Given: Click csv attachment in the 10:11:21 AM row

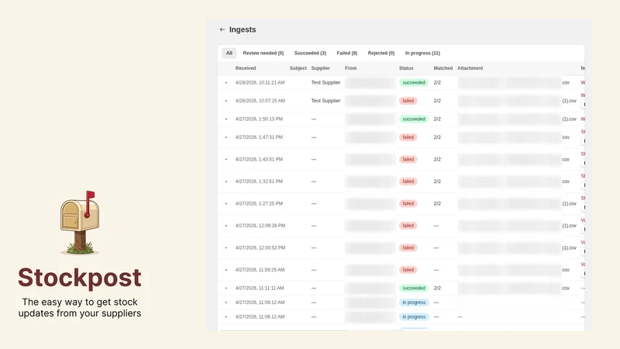Looking at the screenshot, I should pyautogui.click(x=566, y=83).
